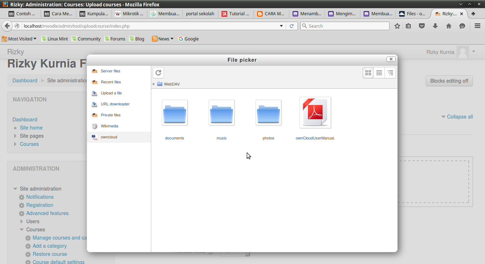Screen dimensions: 485x264
Task: Open the Registration admin link
Action: coord(40,205)
